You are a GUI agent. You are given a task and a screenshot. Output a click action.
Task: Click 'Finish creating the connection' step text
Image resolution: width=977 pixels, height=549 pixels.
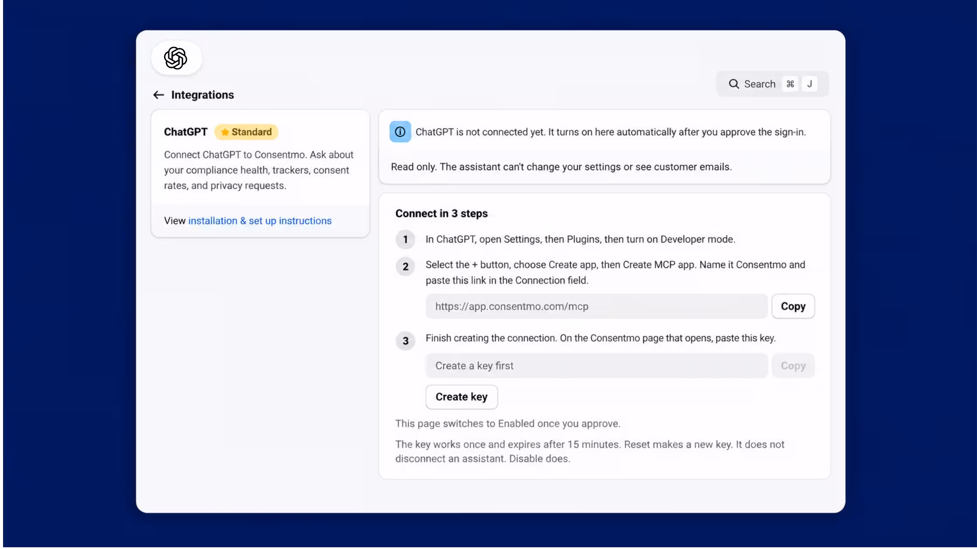pyautogui.click(x=601, y=338)
